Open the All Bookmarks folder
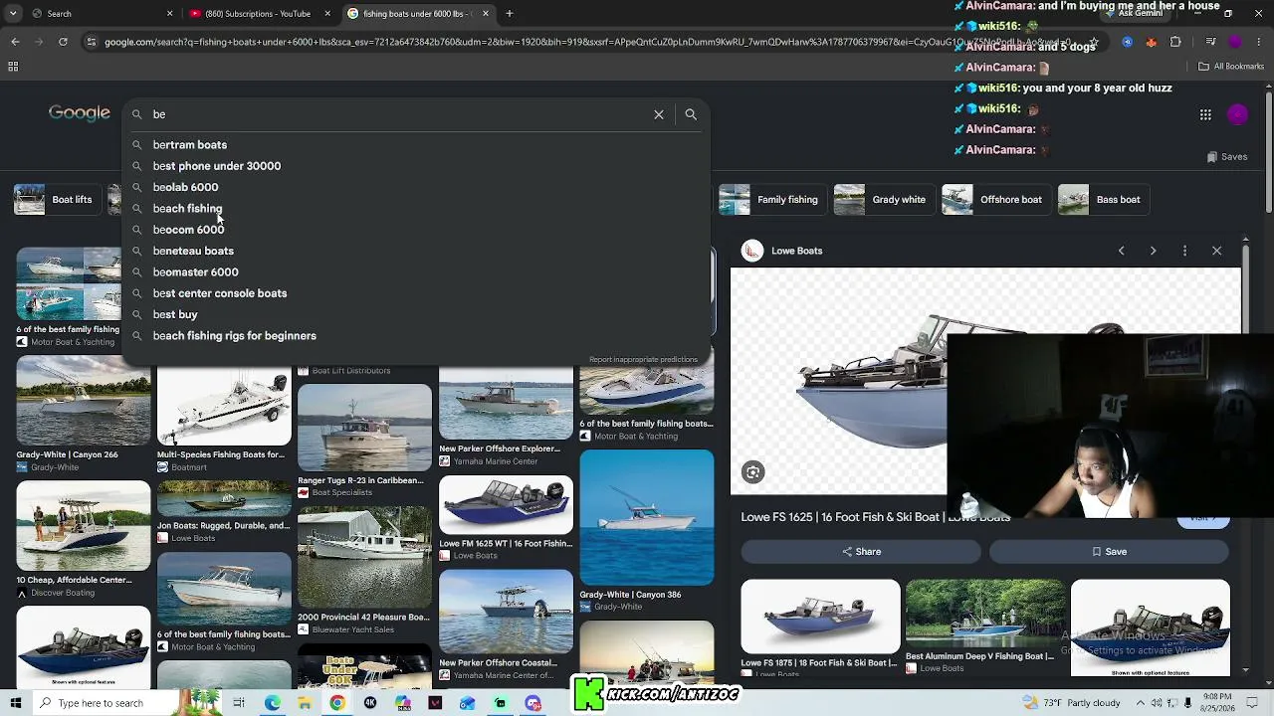This screenshot has width=1274, height=716. (1231, 67)
